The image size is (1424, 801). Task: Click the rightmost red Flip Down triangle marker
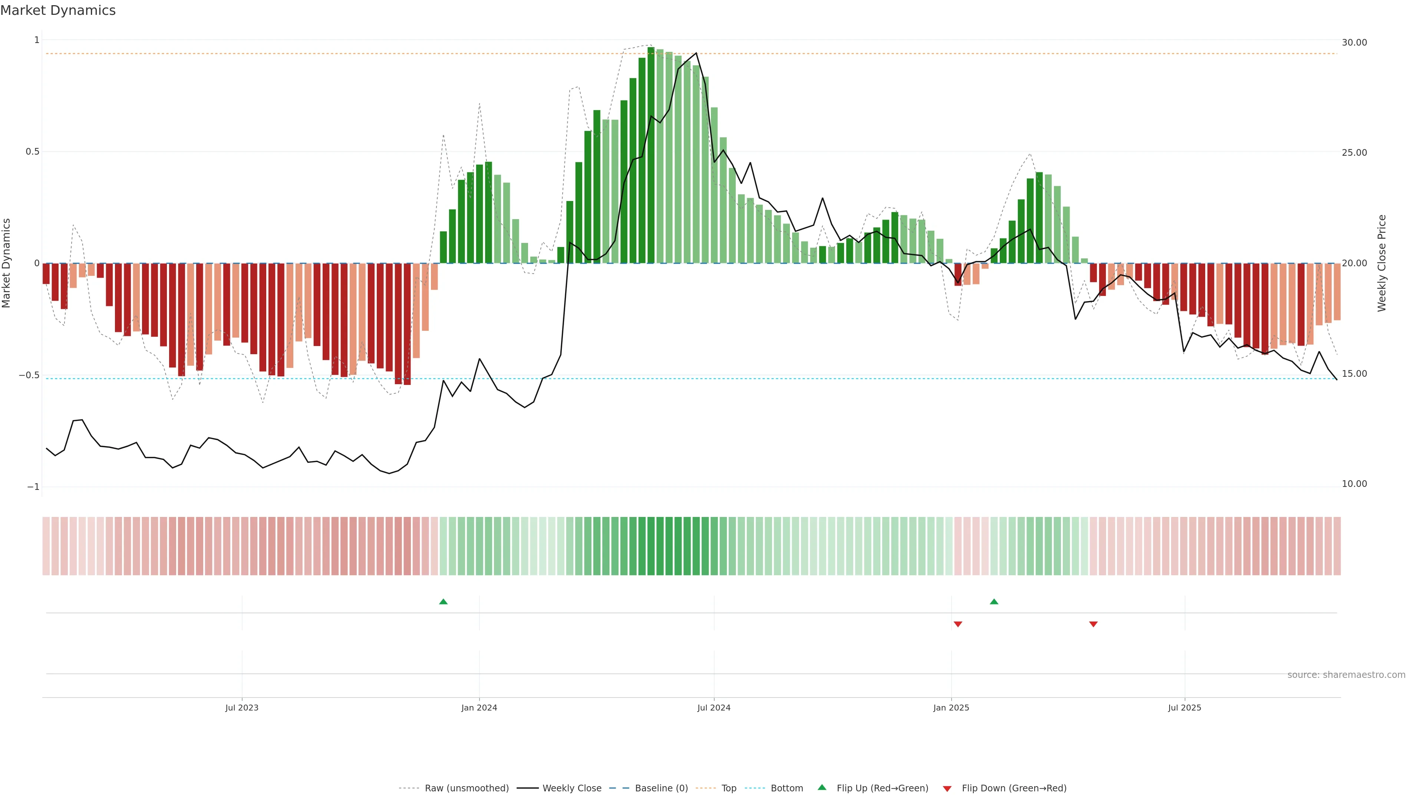(1093, 624)
